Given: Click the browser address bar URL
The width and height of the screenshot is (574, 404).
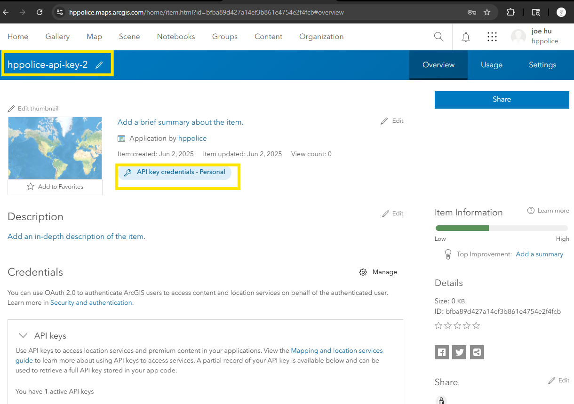Looking at the screenshot, I should [206, 12].
